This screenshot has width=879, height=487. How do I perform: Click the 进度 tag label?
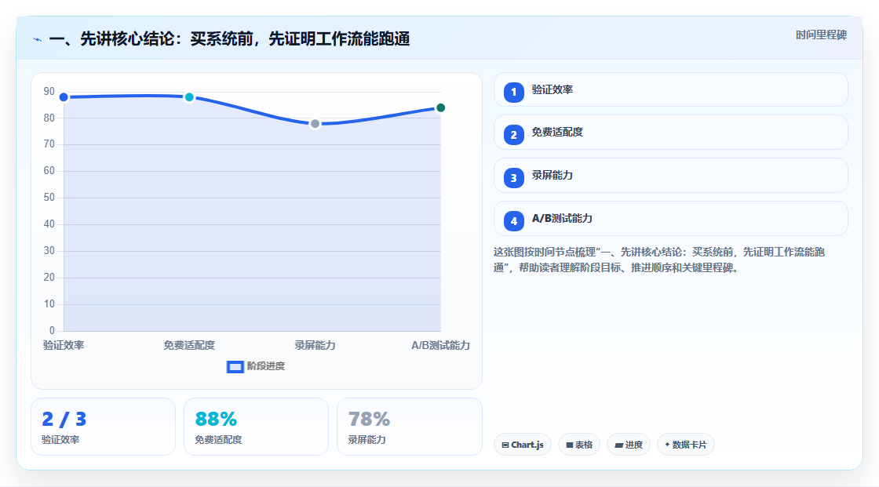634,445
